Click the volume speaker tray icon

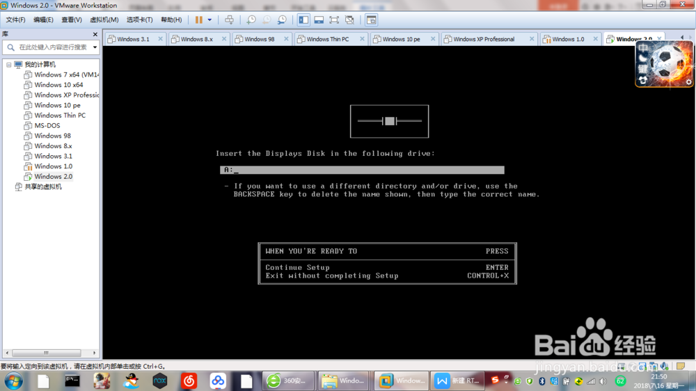tap(603, 381)
